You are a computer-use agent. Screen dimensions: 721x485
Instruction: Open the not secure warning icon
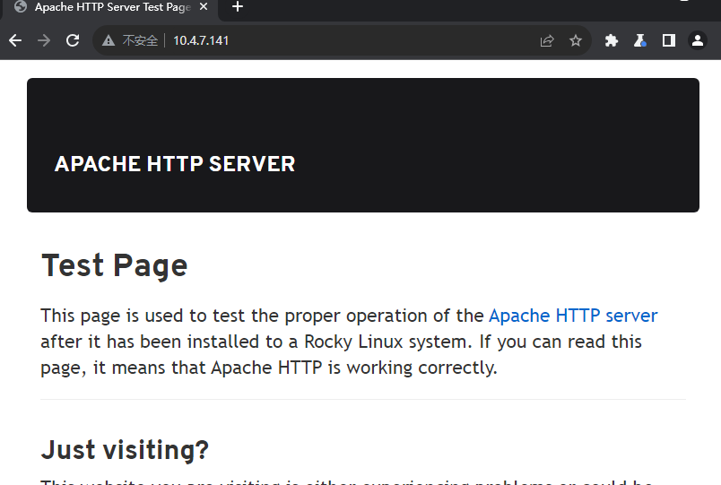click(109, 40)
